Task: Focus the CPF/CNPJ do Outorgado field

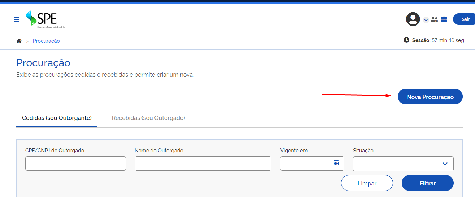Action: 75,164
